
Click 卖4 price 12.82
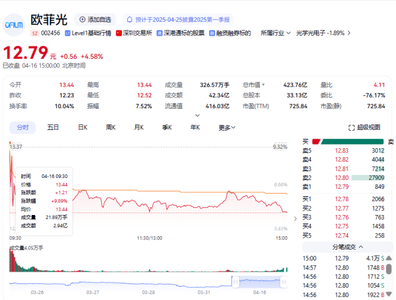[341, 160]
